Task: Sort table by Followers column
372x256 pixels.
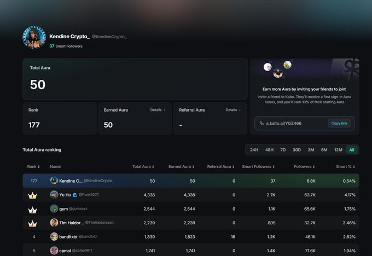Action: click(x=304, y=166)
